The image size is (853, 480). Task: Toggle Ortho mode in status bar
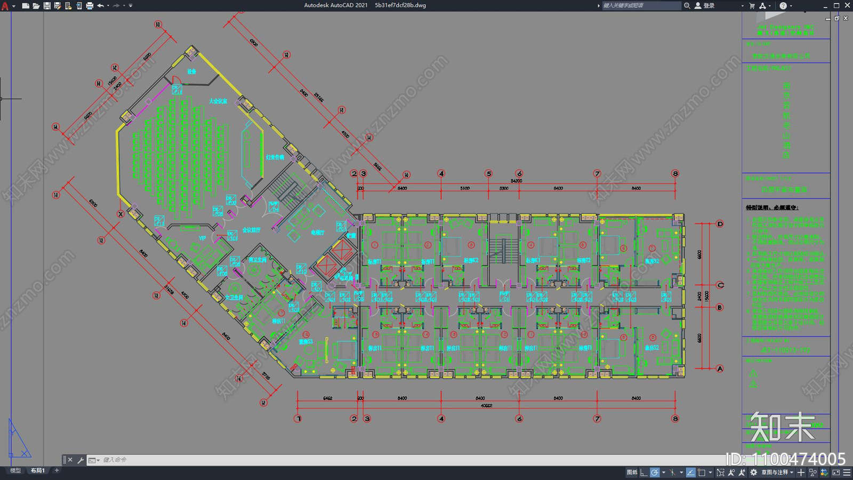644,473
